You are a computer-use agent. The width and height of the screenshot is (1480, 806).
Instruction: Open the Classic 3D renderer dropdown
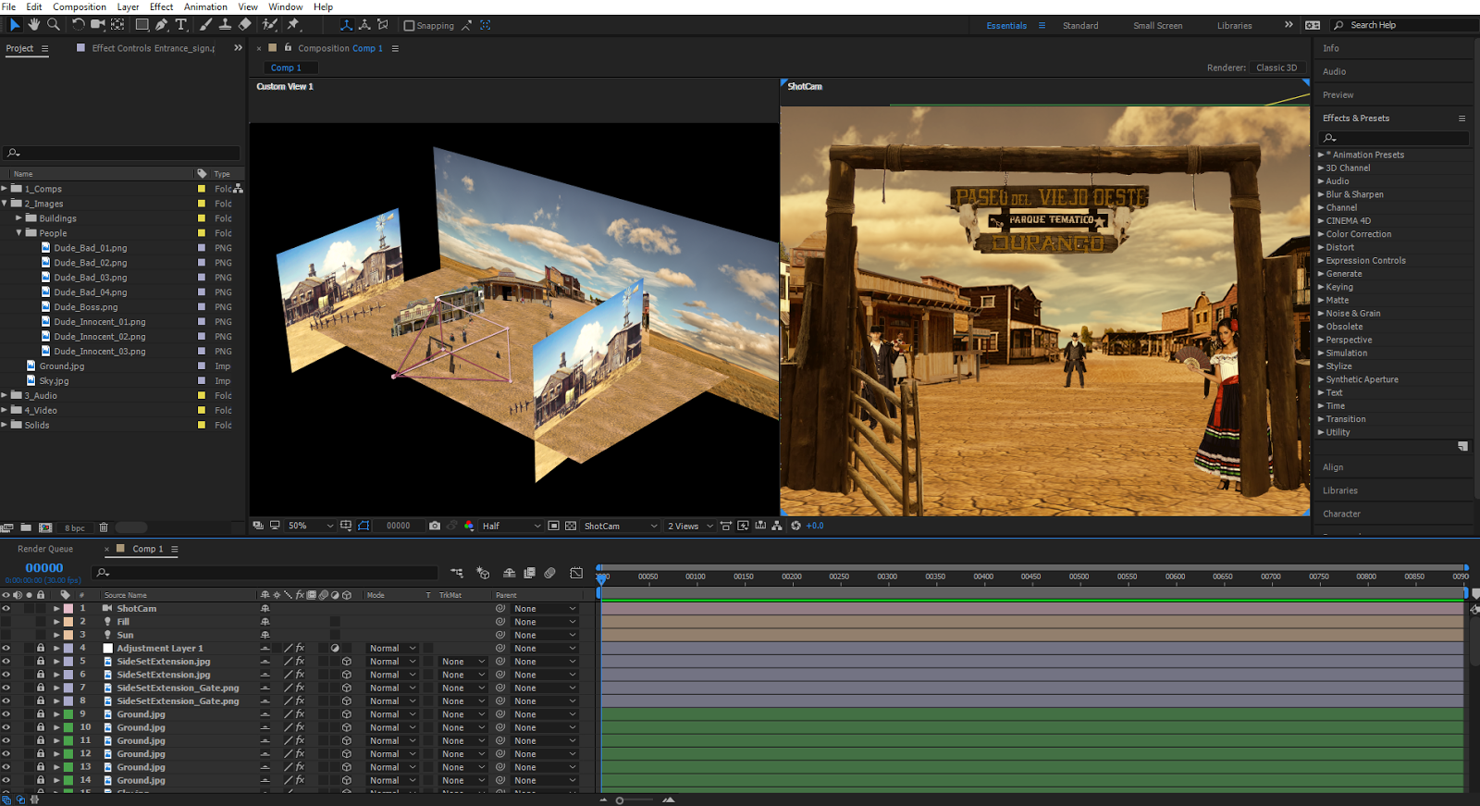coord(1277,68)
